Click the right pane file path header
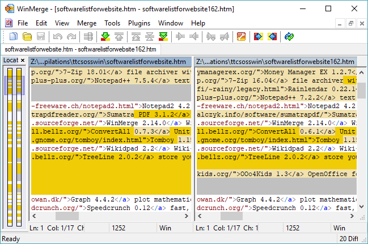368x244 pixels. coord(275,62)
